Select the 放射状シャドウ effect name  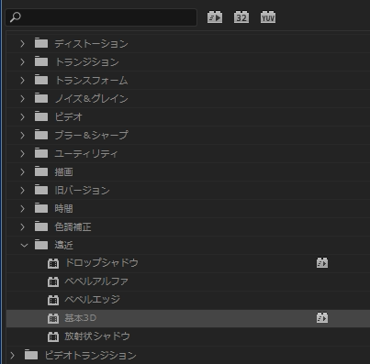tap(97, 336)
